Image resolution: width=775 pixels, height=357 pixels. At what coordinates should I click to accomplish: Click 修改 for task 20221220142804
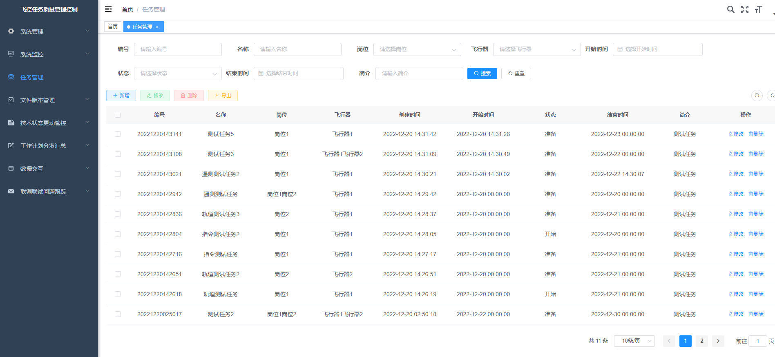pos(736,234)
